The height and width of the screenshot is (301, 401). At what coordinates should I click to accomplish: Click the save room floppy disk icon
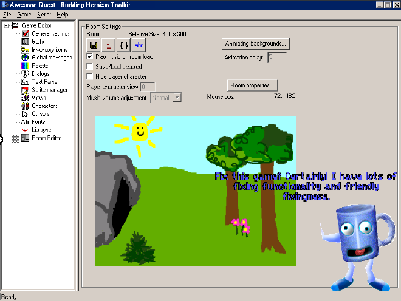point(94,45)
